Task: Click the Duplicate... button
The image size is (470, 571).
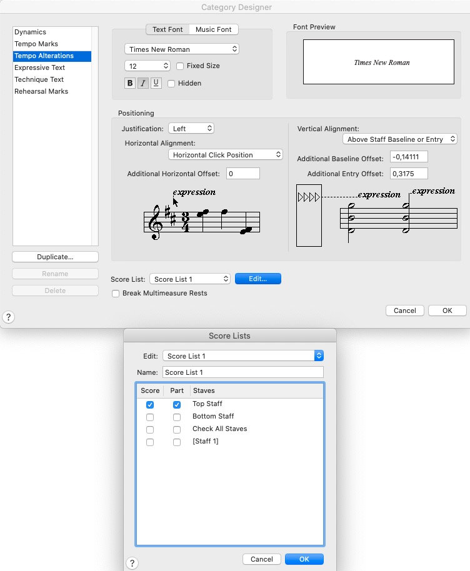Action: point(55,257)
